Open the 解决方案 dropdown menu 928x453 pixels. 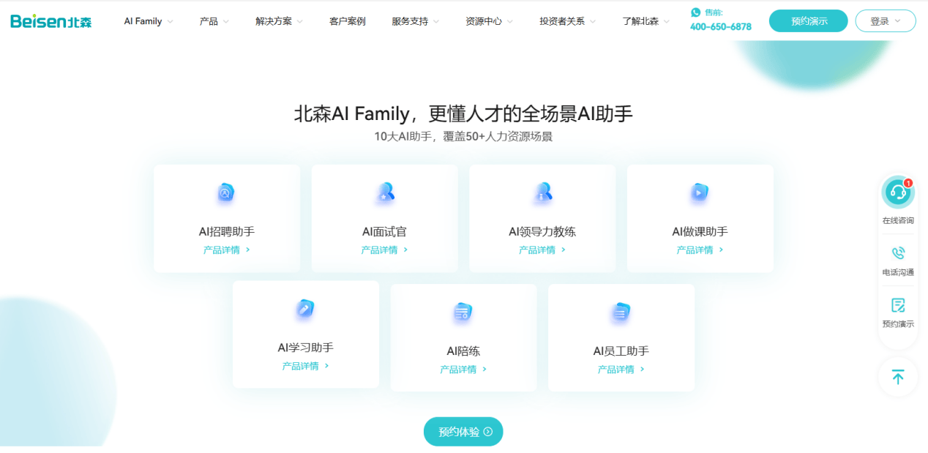pyautogui.click(x=279, y=21)
